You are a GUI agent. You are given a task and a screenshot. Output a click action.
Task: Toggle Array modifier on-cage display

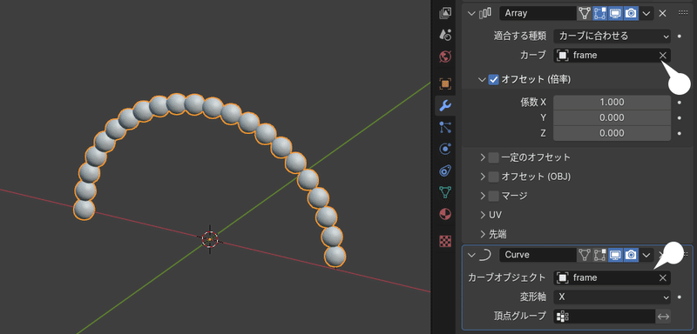(585, 13)
